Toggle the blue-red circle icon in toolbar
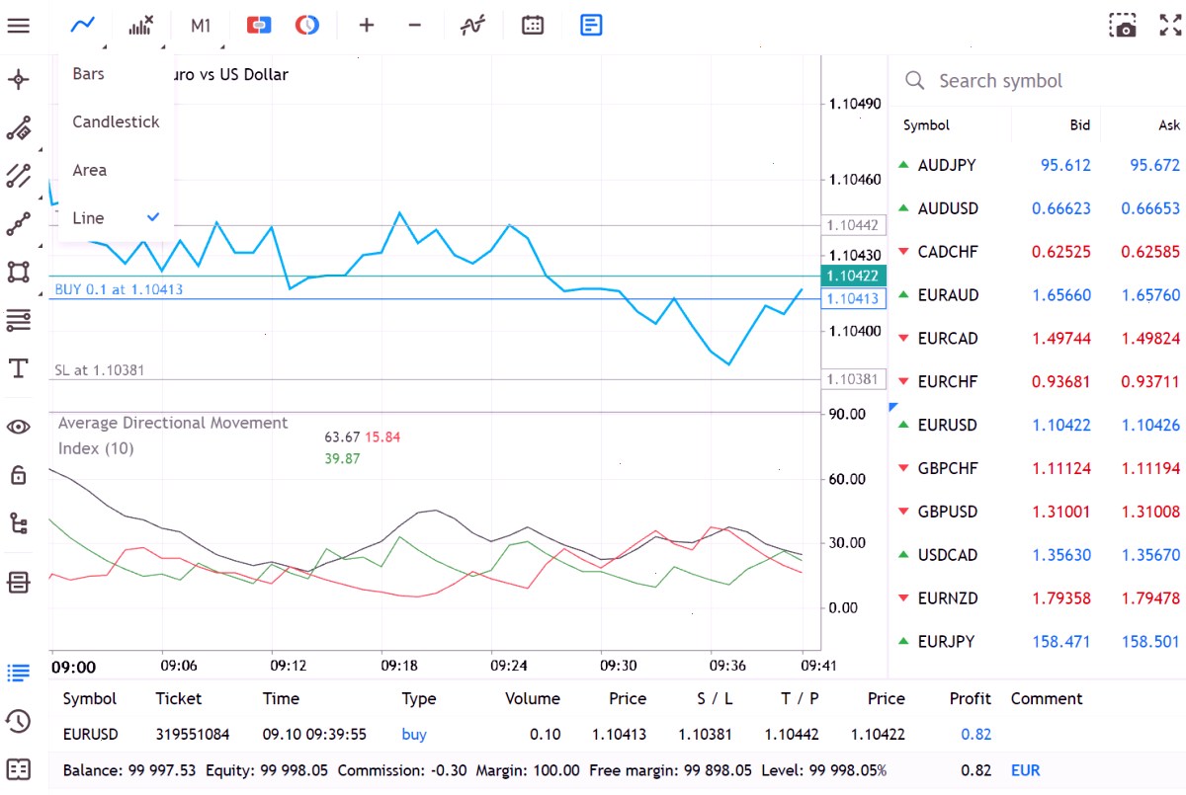Image resolution: width=1186 pixels, height=795 pixels. click(x=307, y=25)
